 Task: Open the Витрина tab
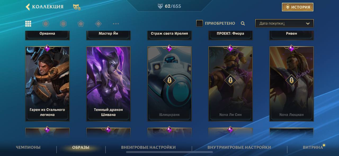click(313, 147)
